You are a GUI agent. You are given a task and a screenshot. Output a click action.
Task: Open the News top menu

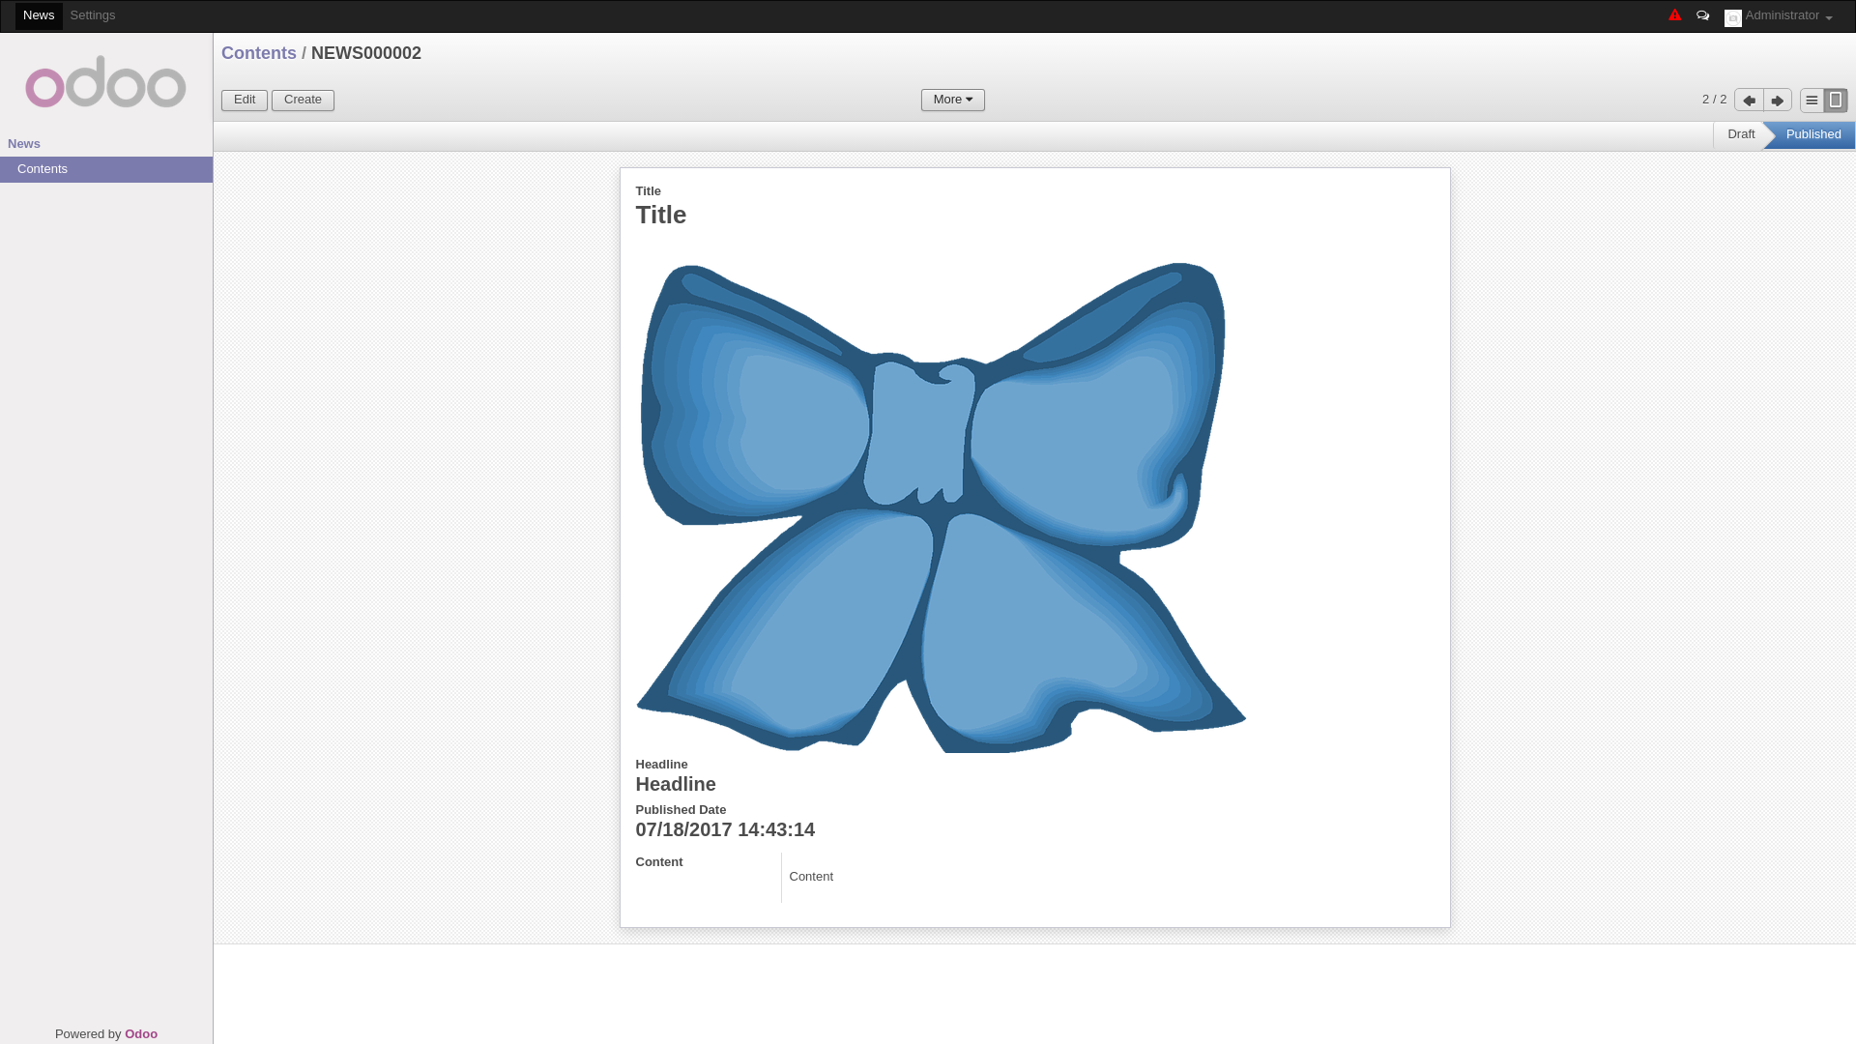coord(39,15)
